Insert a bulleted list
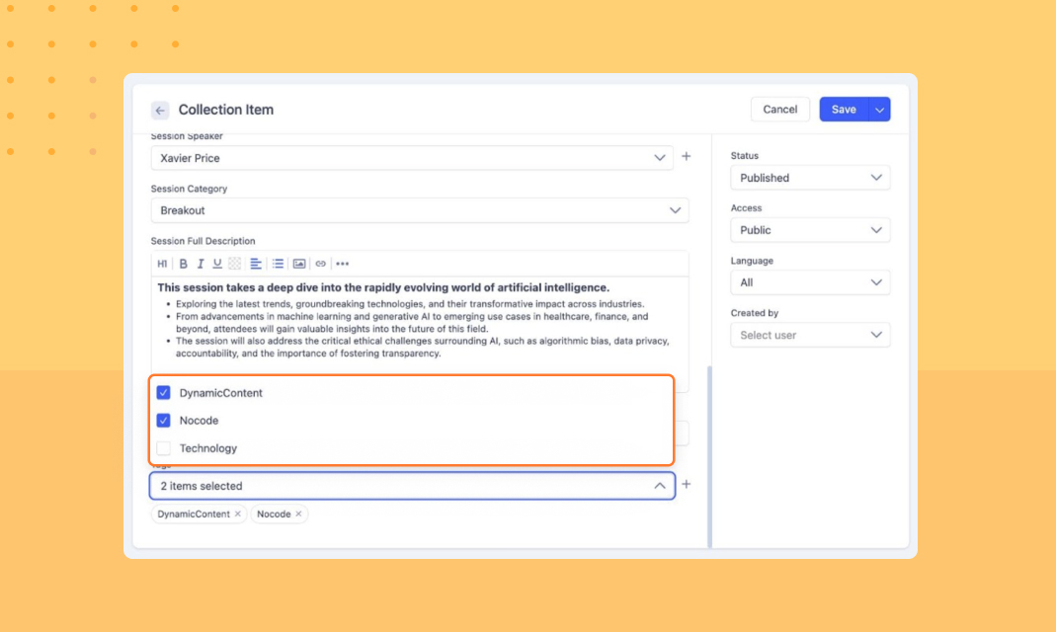1056x632 pixels. tap(278, 264)
